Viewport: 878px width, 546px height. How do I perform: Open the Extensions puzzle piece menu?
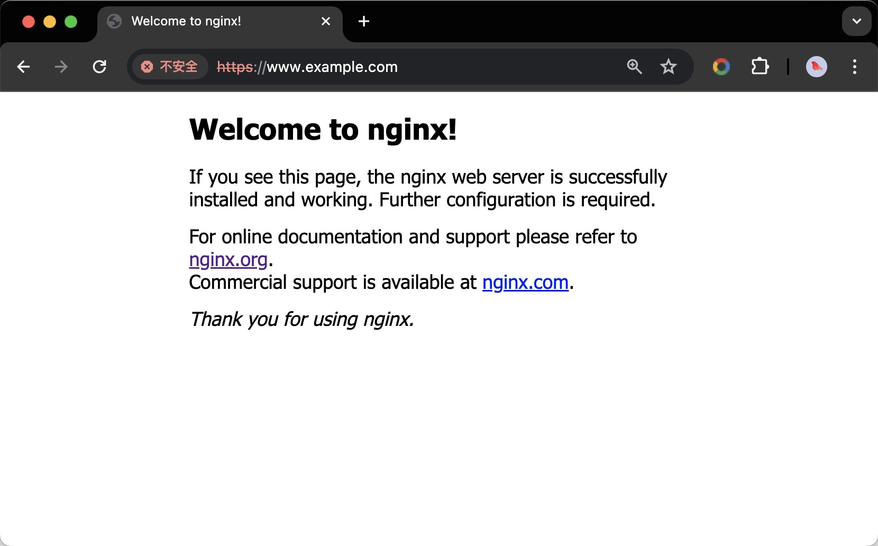pos(760,67)
